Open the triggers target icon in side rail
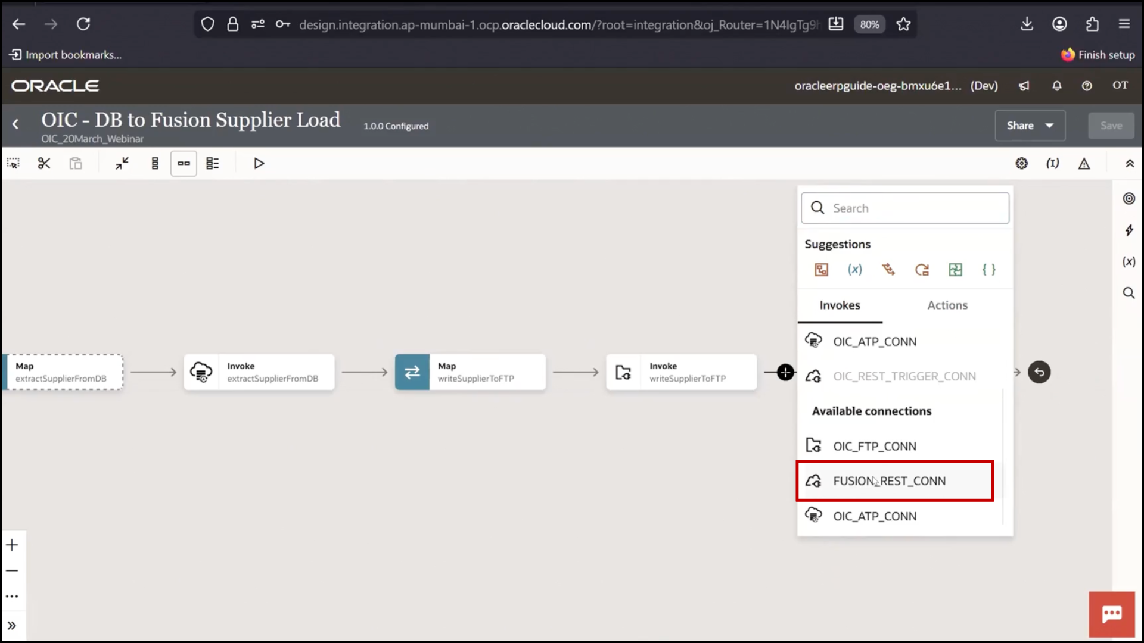 (1129, 199)
